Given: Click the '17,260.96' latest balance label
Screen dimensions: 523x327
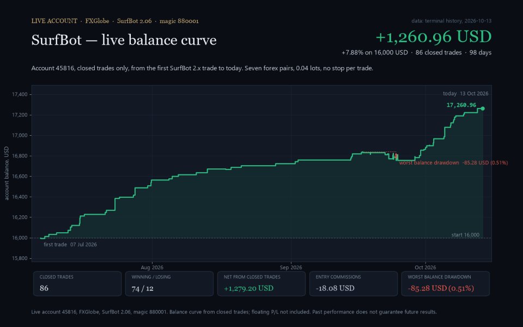Looking at the screenshot, I should (x=461, y=105).
